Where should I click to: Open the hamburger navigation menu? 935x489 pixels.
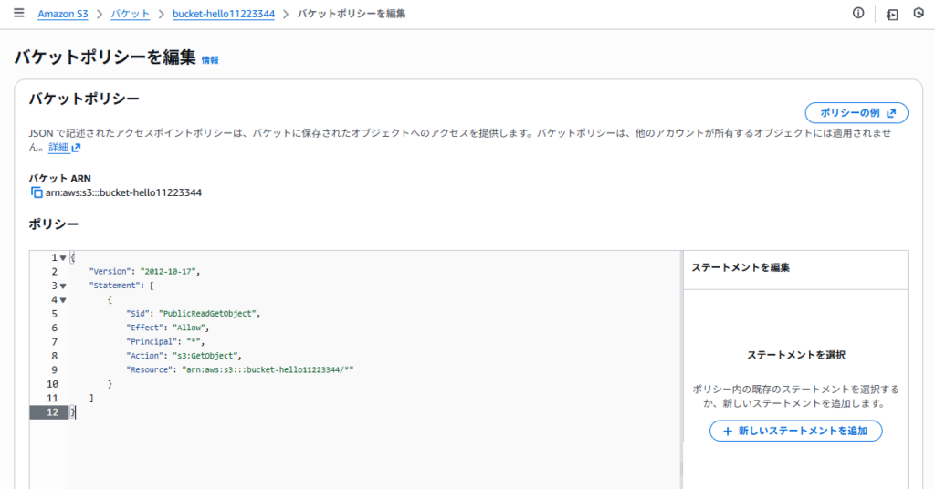[19, 14]
